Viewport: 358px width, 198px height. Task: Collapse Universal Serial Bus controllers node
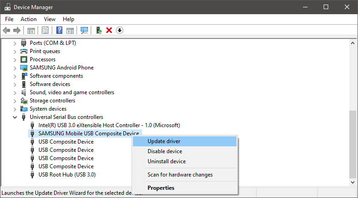click(x=15, y=117)
